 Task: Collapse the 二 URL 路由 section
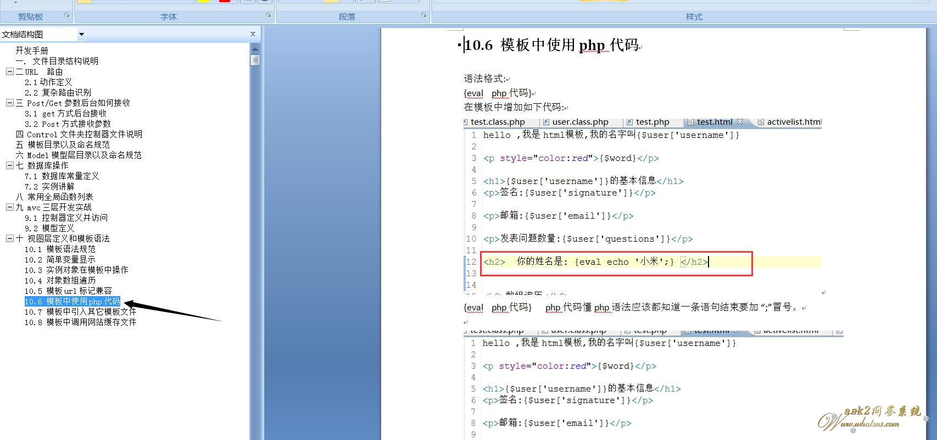(x=9, y=71)
